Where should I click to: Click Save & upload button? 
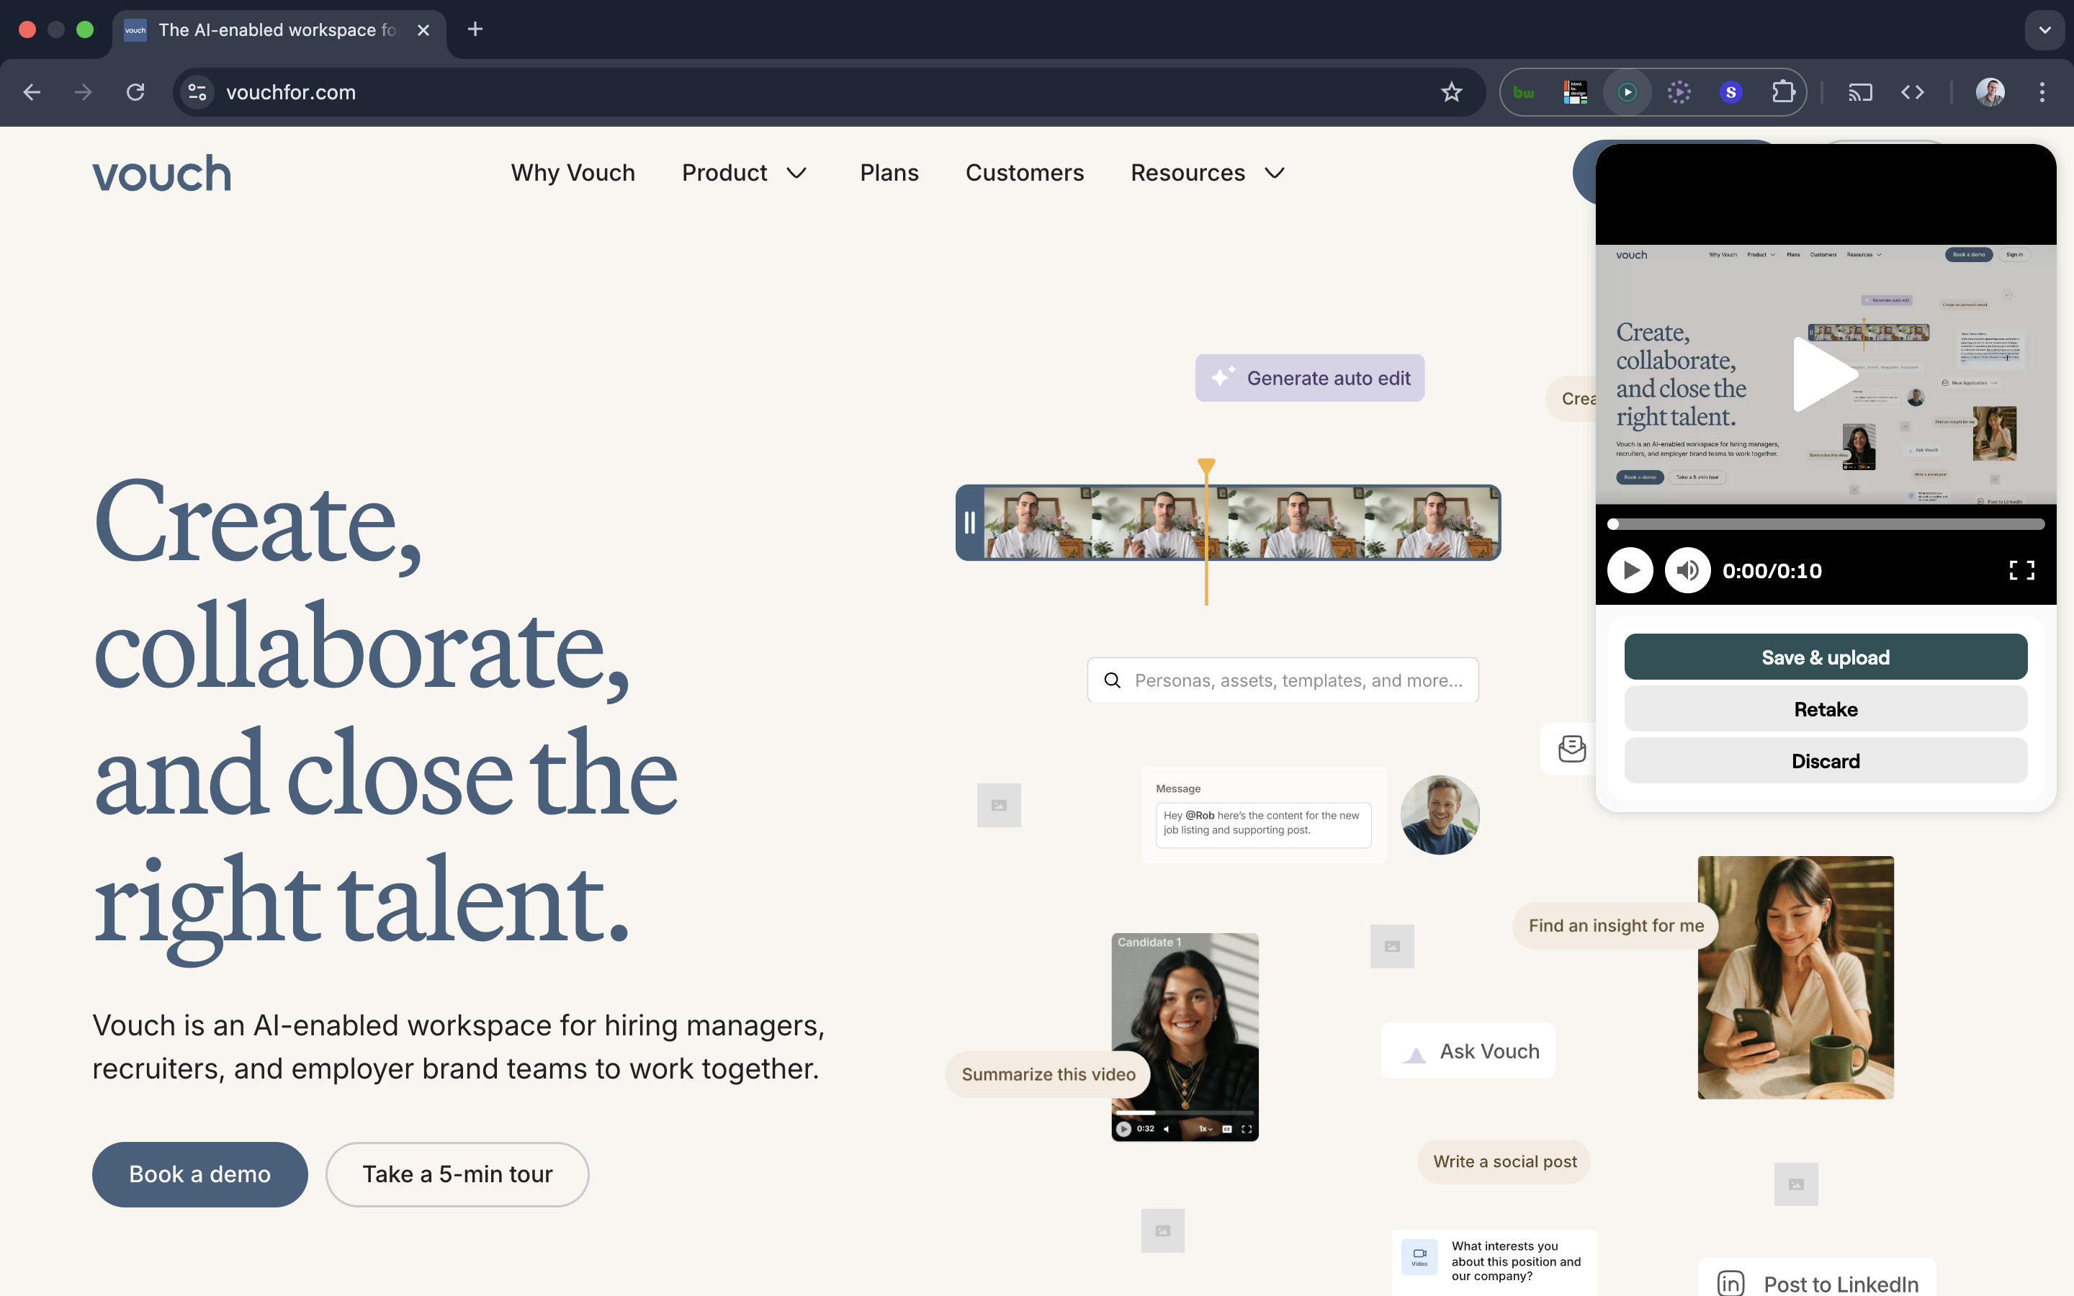point(1826,657)
